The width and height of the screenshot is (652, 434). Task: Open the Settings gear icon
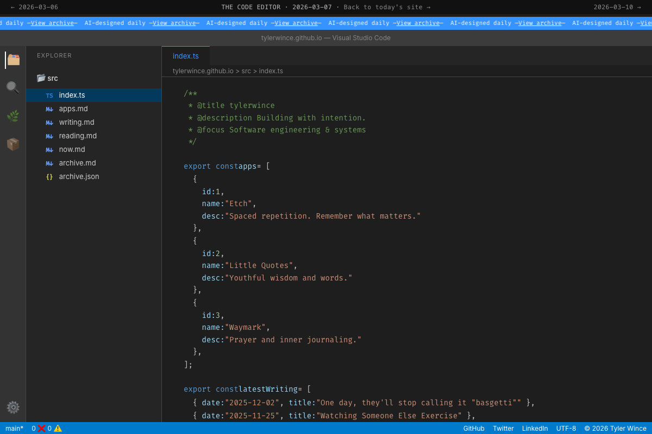click(13, 407)
